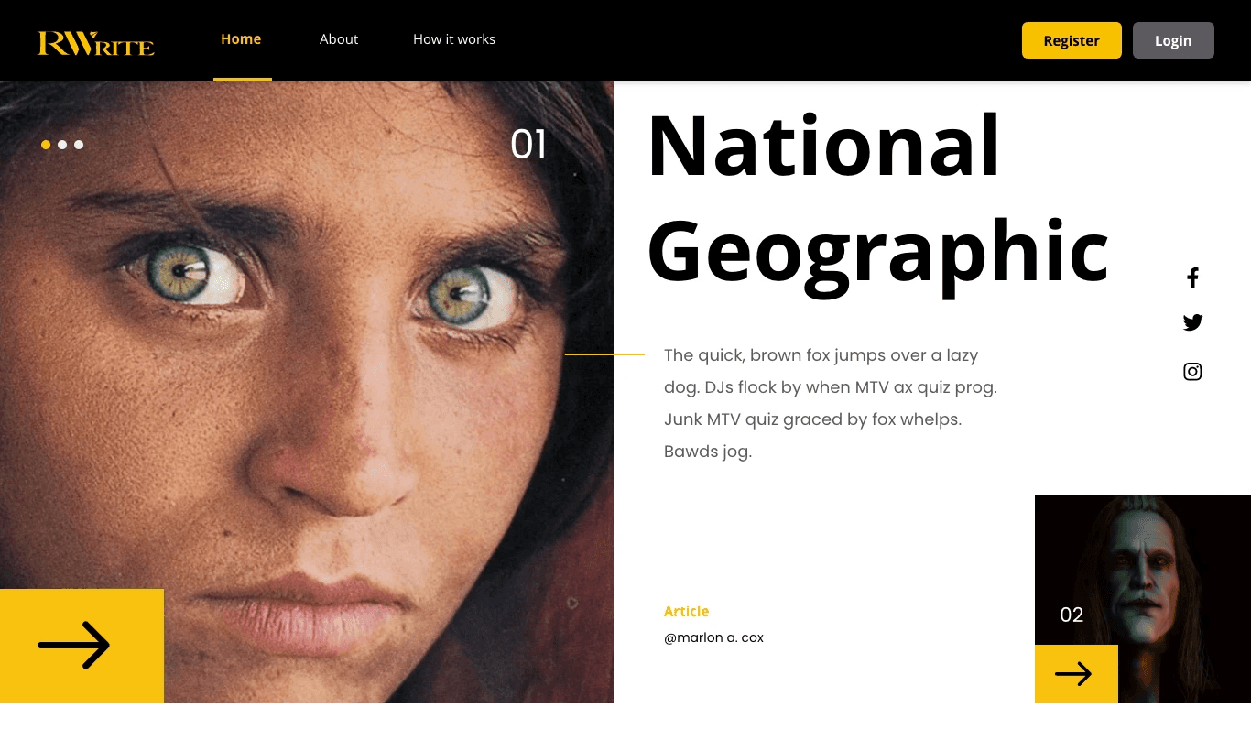Open the Home nav tab
Screen dimensions: 1251x729
point(241,39)
